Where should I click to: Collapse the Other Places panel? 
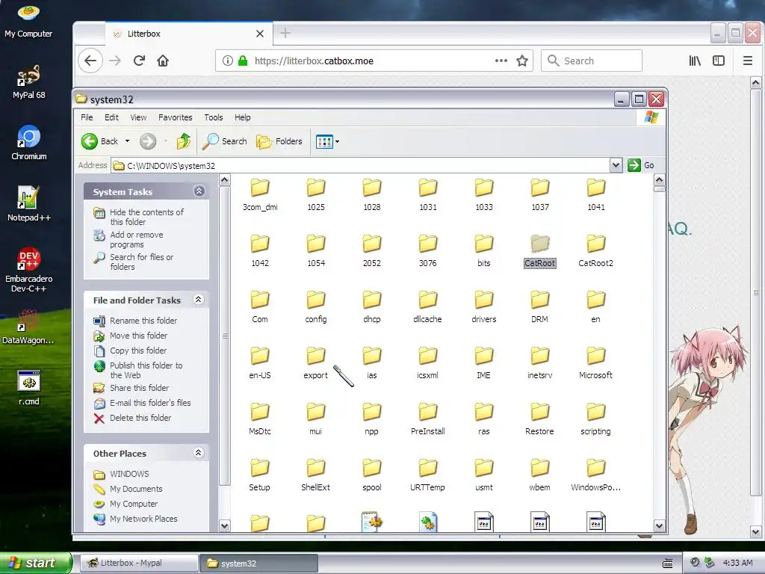coord(199,452)
